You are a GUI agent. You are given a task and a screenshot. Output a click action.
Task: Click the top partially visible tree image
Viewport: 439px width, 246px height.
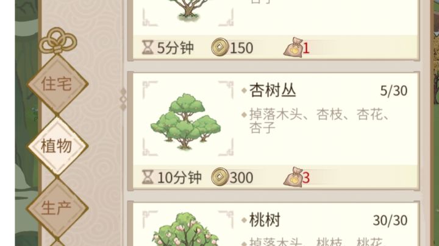tap(188, 10)
